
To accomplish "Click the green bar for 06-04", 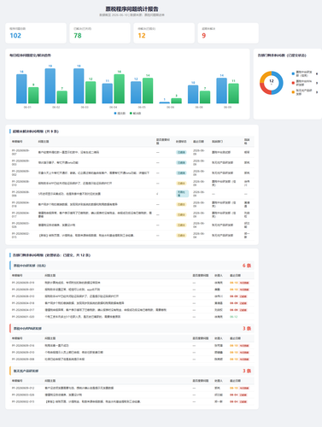I will (x=120, y=89).
